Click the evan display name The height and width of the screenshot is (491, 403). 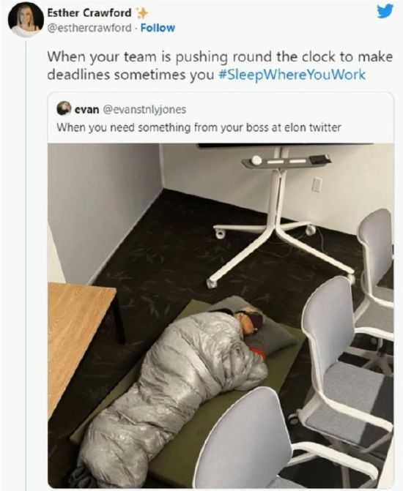(87, 110)
